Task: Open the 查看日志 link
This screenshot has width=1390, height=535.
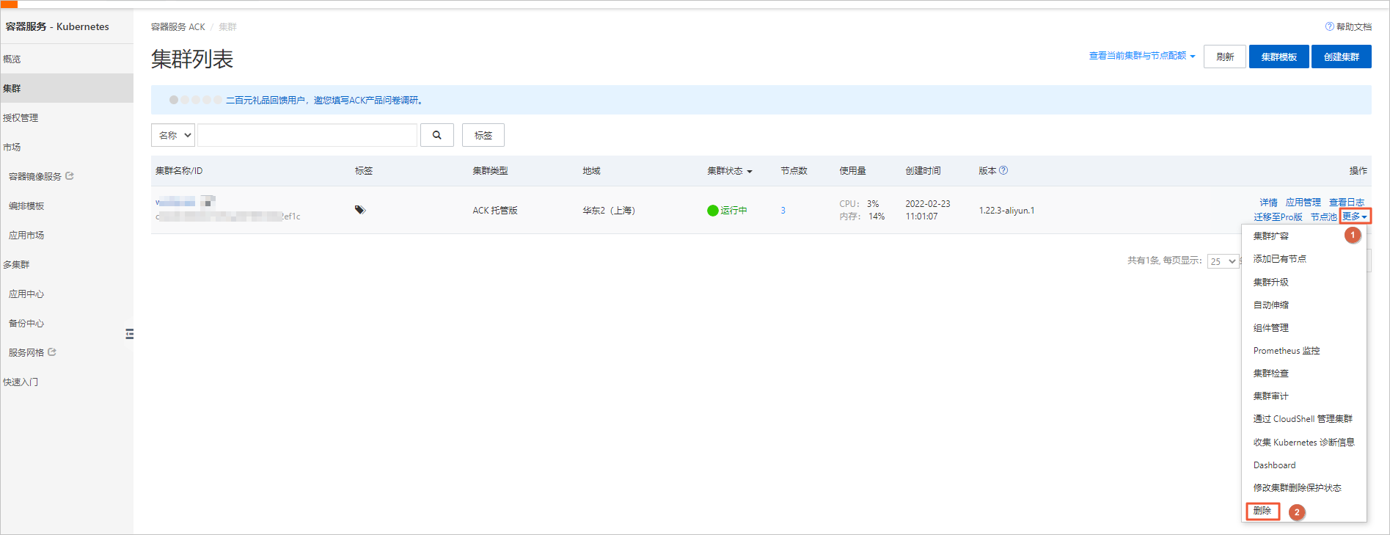Action: tap(1347, 203)
